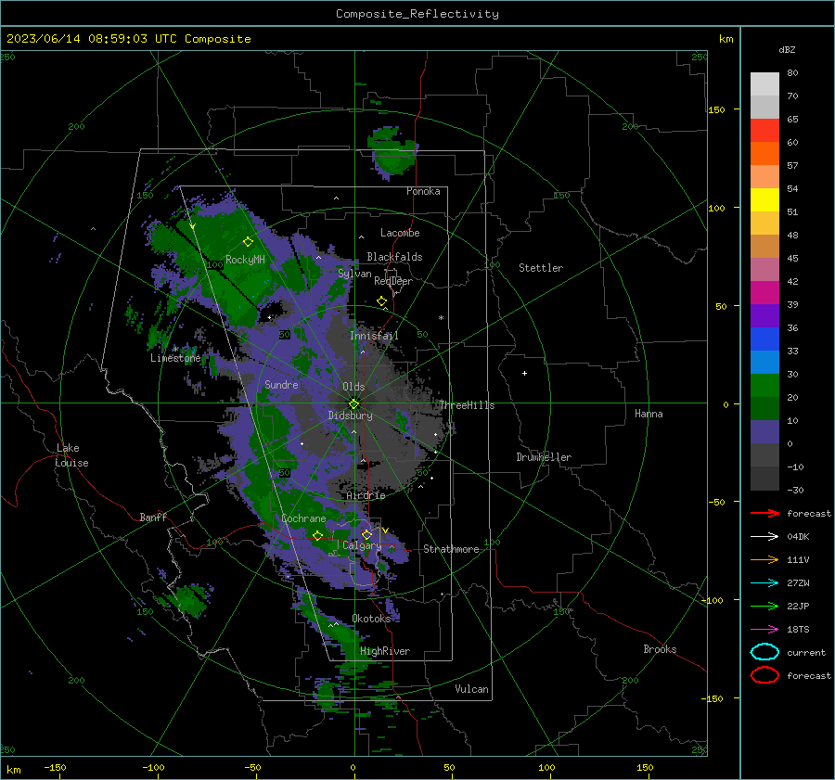Click the blue 36 dBZ color swatch
The width and height of the screenshot is (835, 780).
point(764,339)
